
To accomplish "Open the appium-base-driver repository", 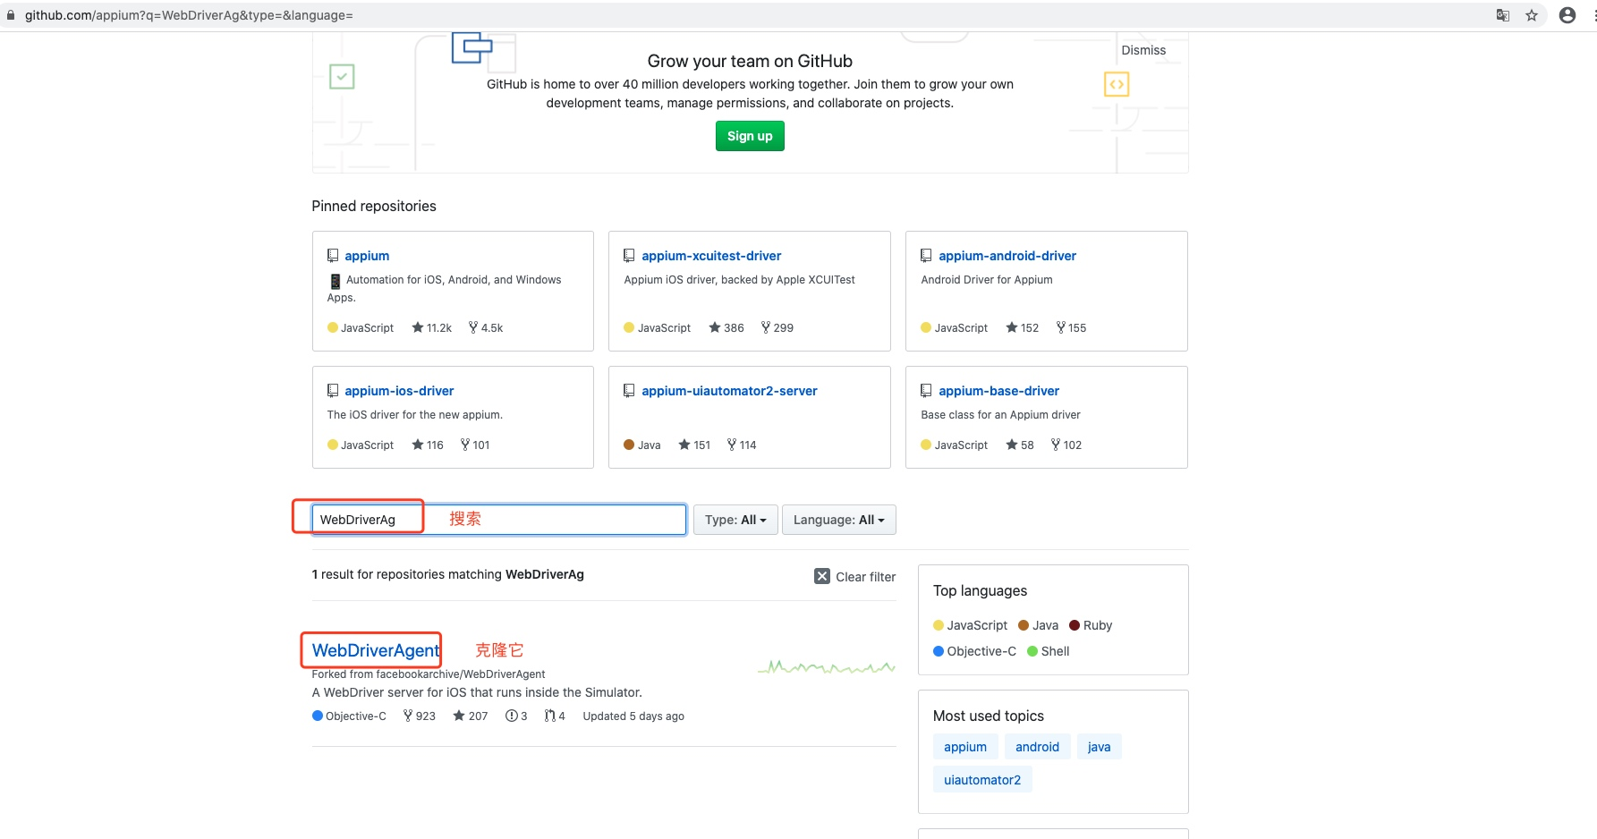I will pos(998,391).
